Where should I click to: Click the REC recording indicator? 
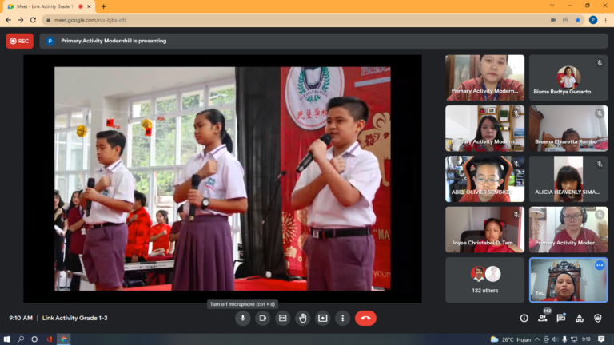[x=19, y=41]
